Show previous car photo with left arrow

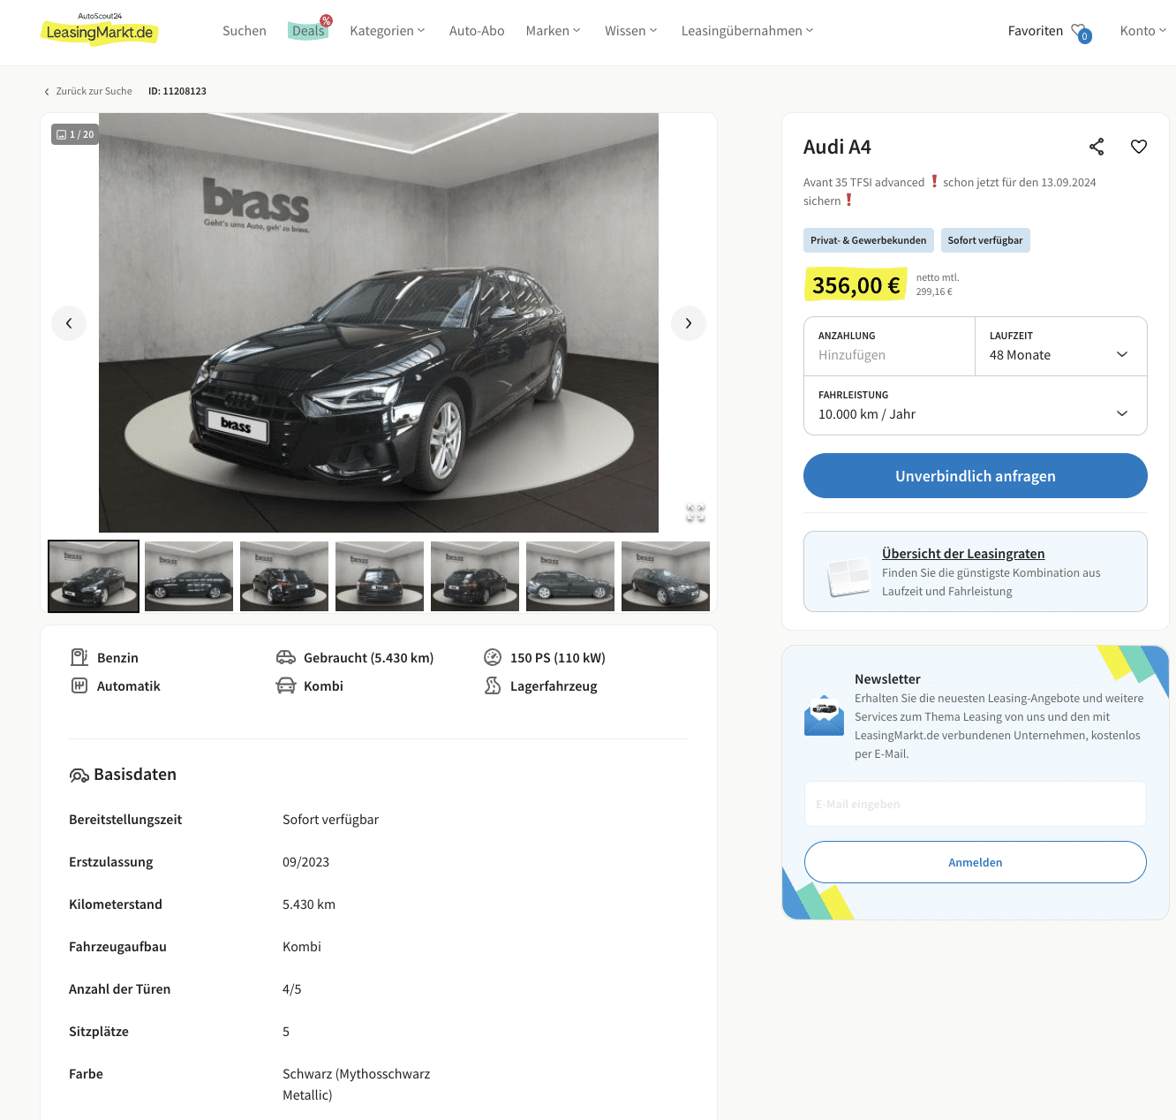click(69, 323)
